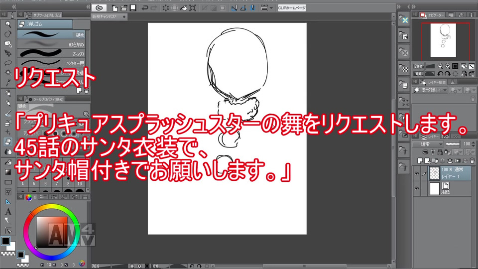Select the Auto select wand tool

(x=8, y=73)
